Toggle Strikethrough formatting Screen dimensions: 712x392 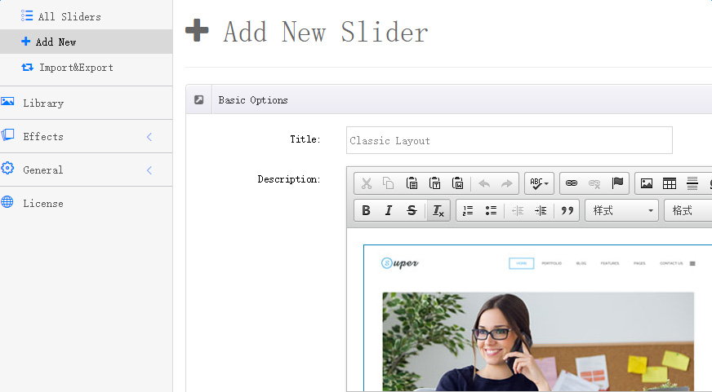(x=412, y=210)
